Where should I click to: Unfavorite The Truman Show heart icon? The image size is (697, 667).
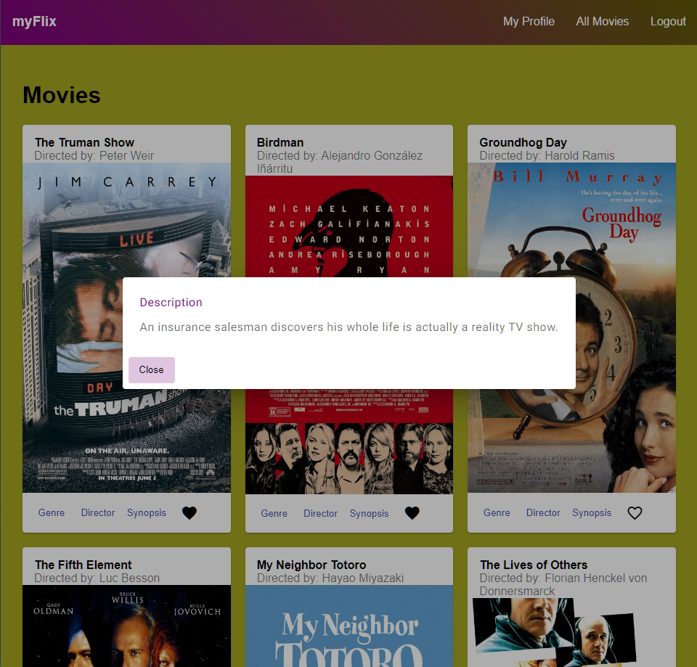189,513
